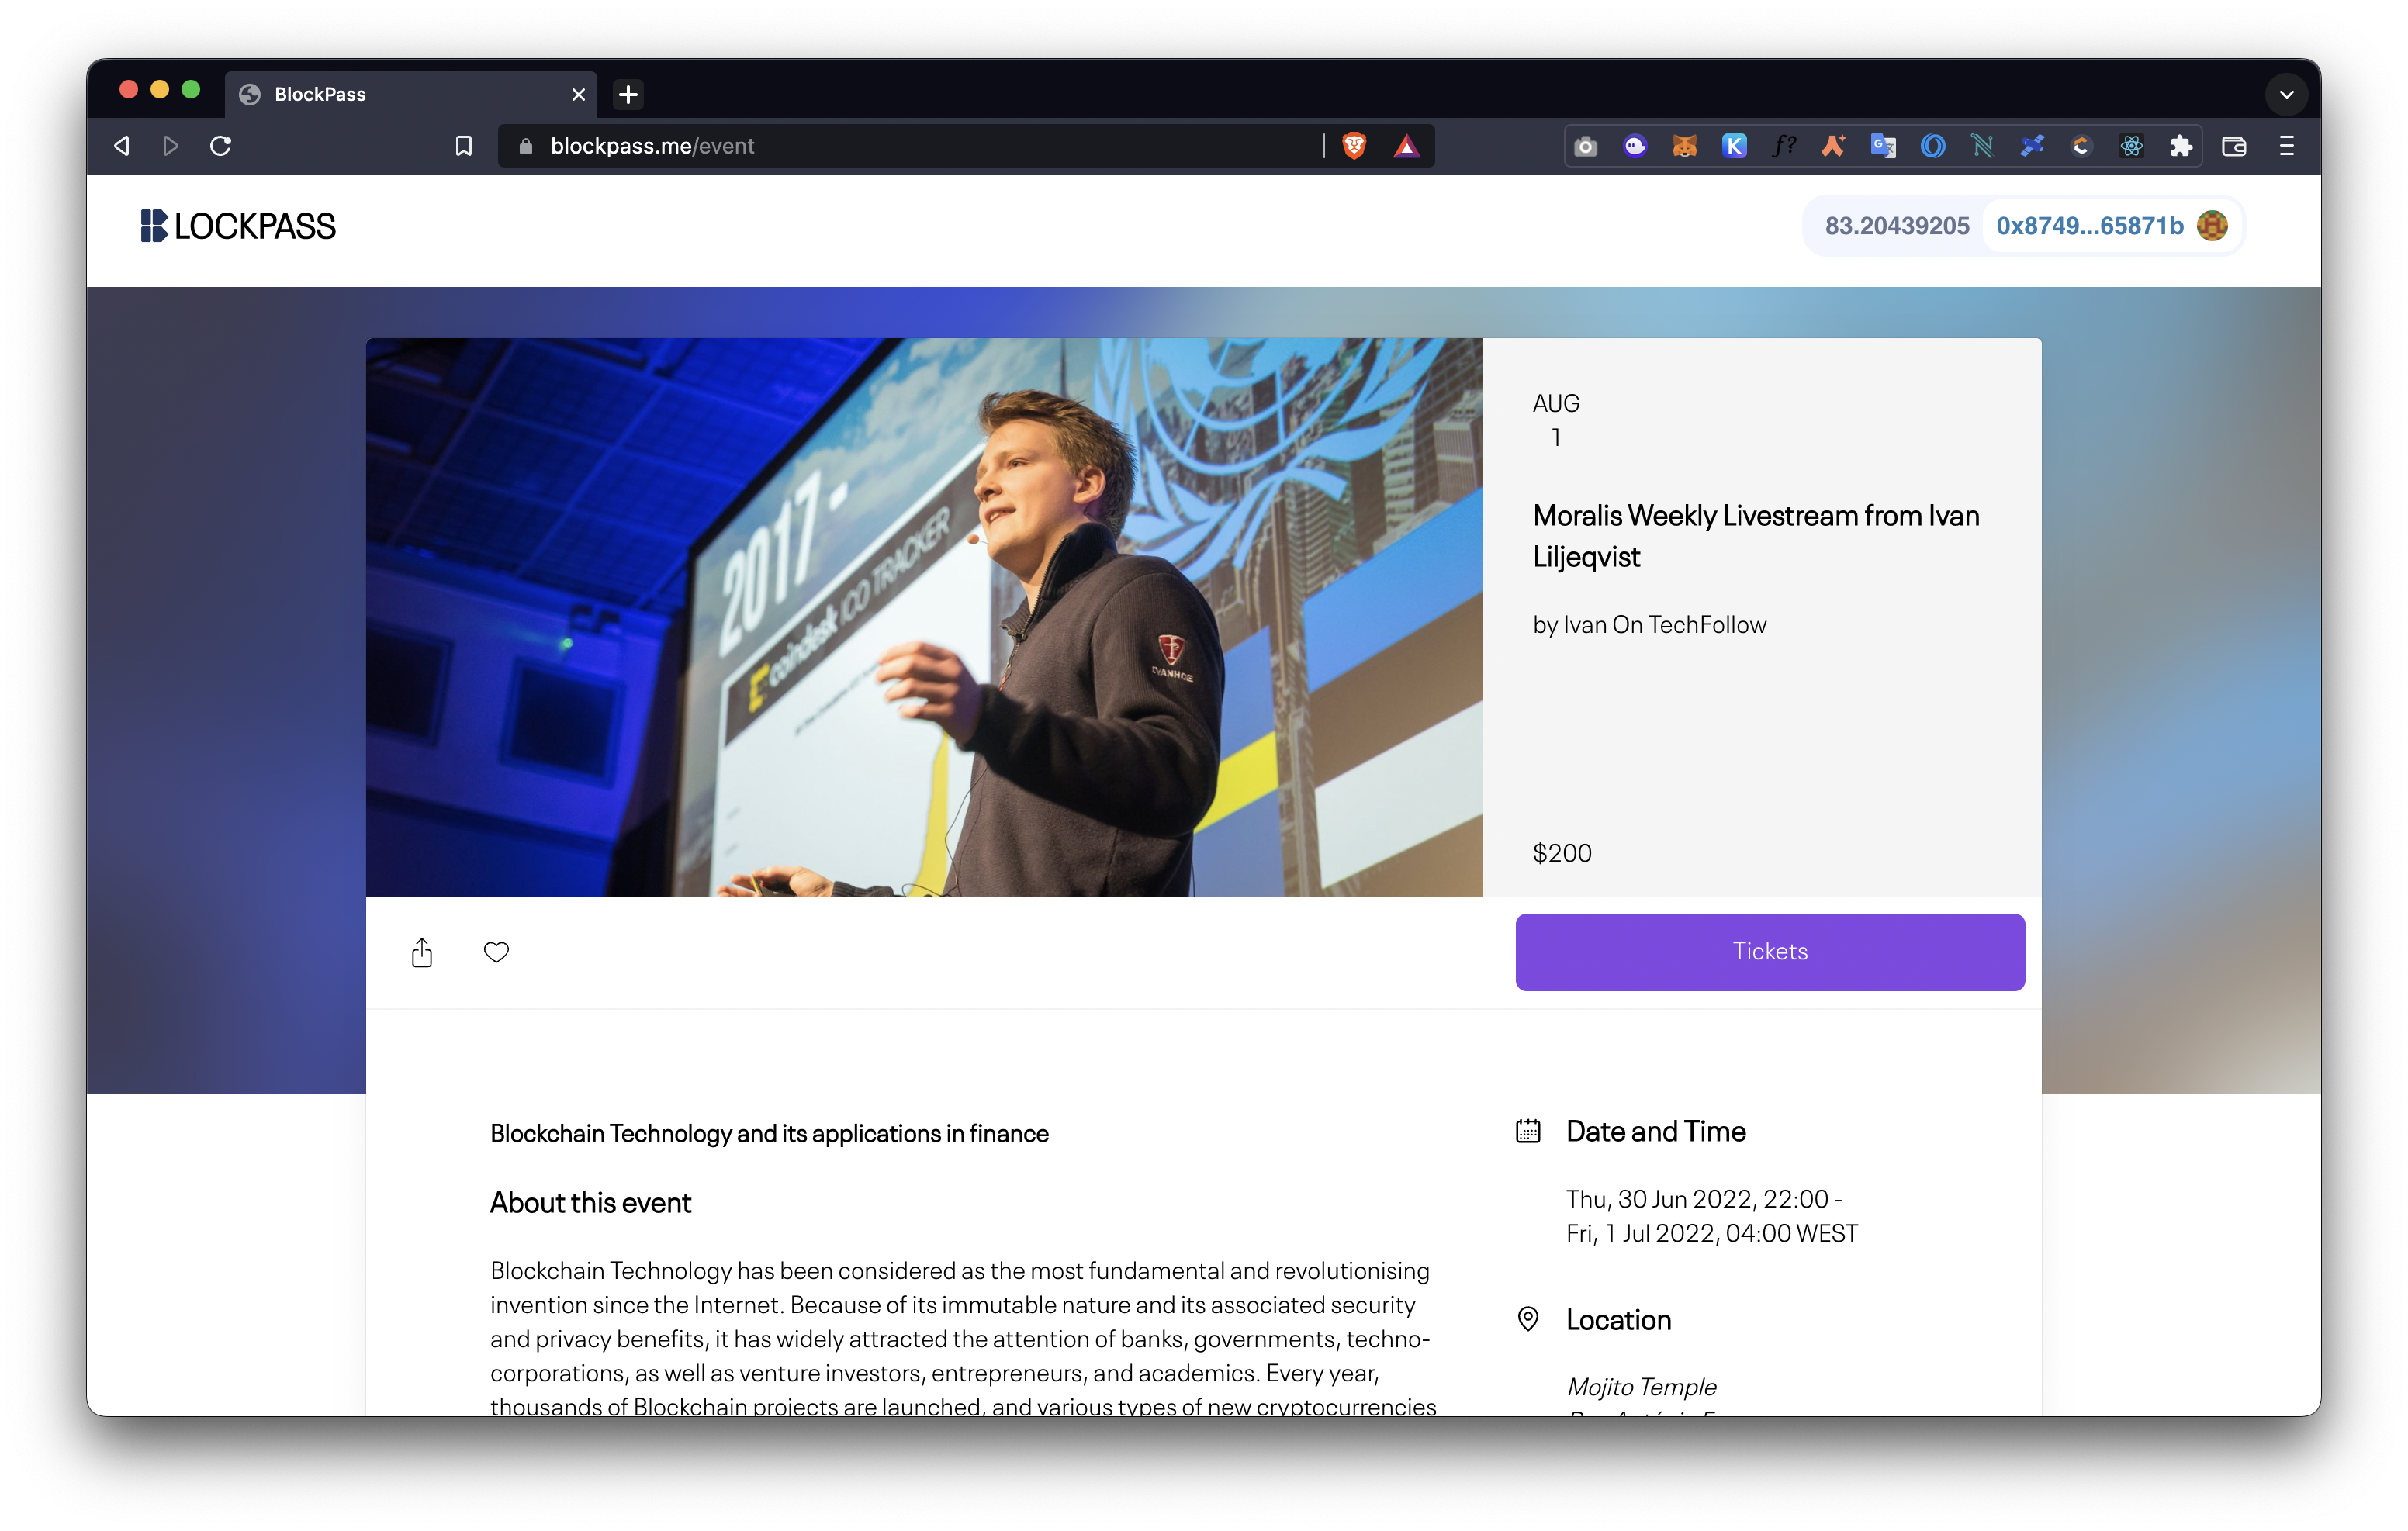Click the share icon below event photo

tap(422, 952)
